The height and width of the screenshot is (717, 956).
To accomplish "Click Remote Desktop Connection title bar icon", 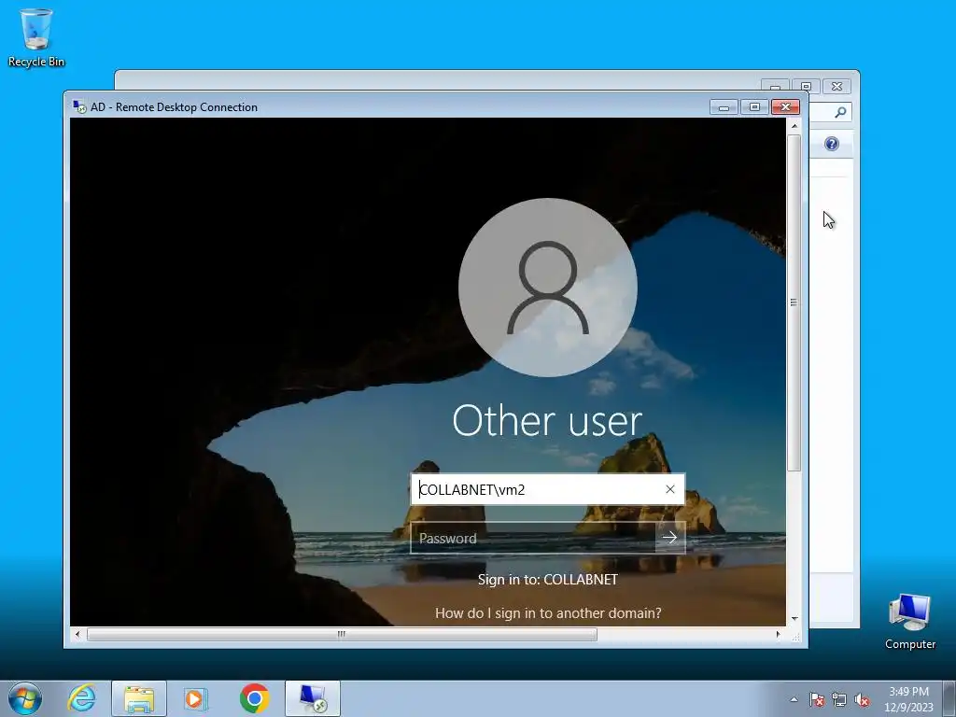I will click(79, 106).
